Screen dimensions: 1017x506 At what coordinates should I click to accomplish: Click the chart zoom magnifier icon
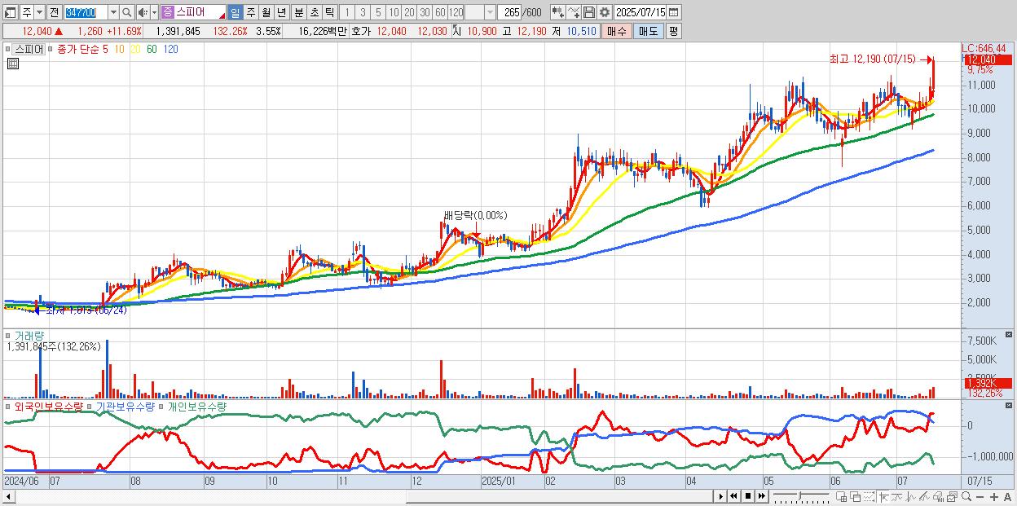[966, 496]
